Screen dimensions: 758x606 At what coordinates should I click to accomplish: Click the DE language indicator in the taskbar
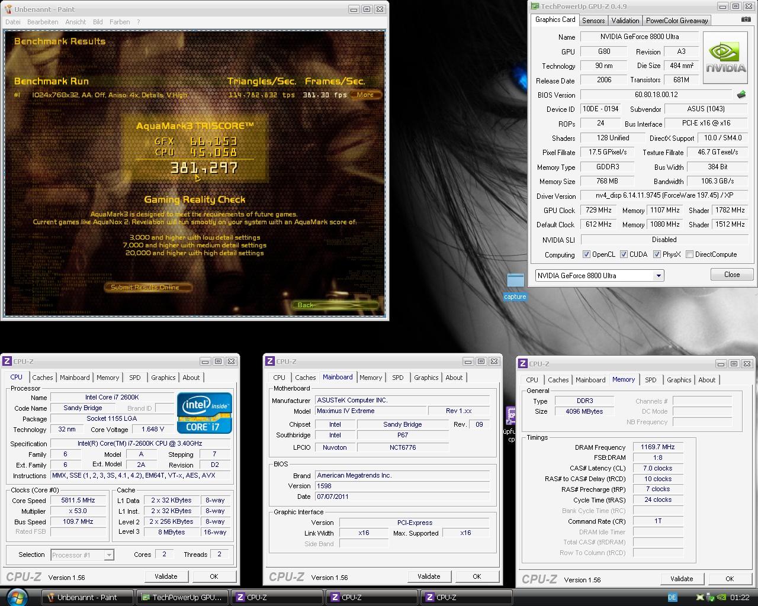coord(672,598)
